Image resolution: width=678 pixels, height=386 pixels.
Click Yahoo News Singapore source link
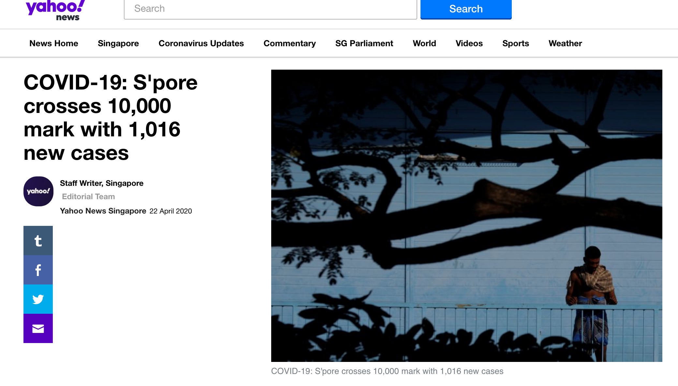(103, 211)
